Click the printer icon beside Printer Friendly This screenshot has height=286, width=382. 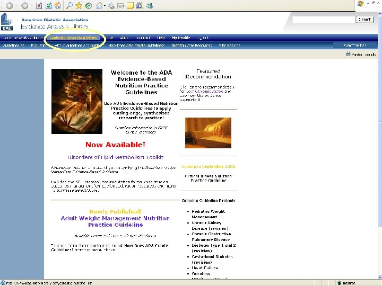tap(348, 54)
